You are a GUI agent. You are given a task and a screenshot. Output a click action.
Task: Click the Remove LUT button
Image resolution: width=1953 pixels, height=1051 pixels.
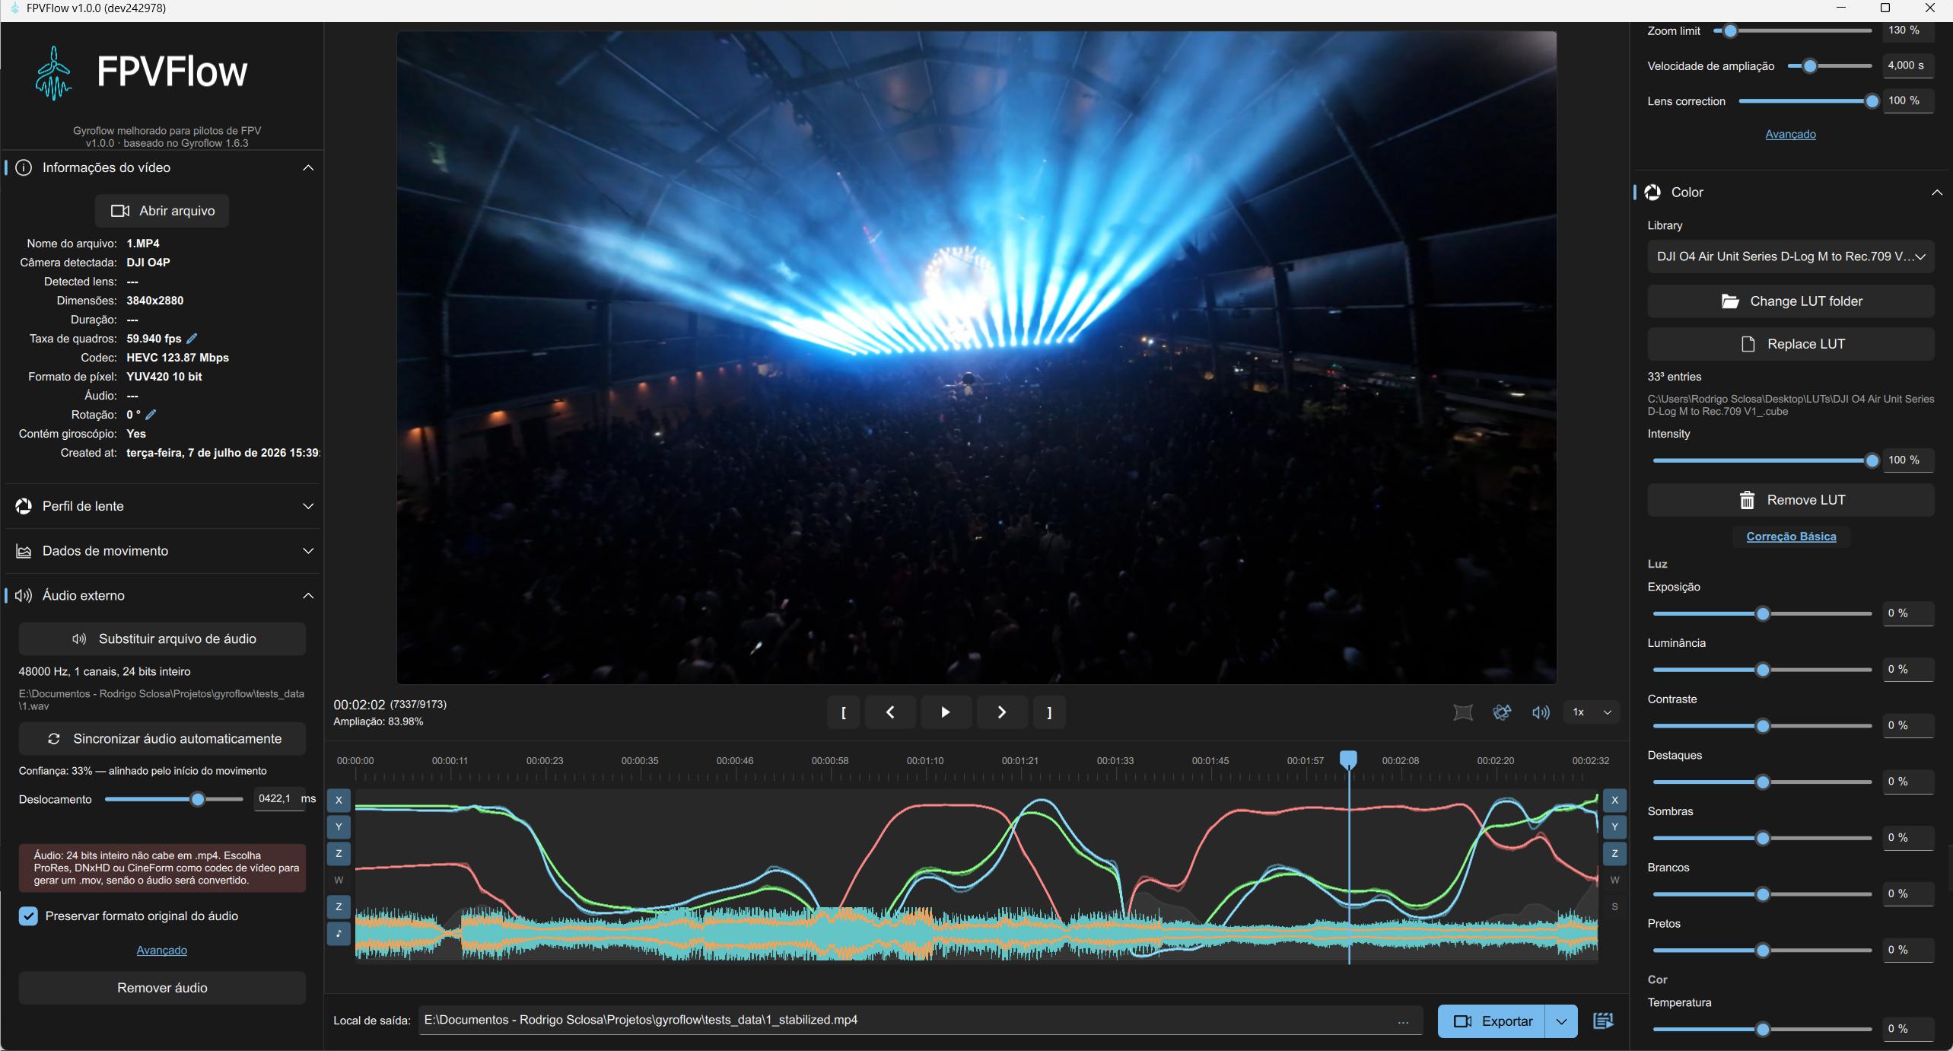point(1790,500)
